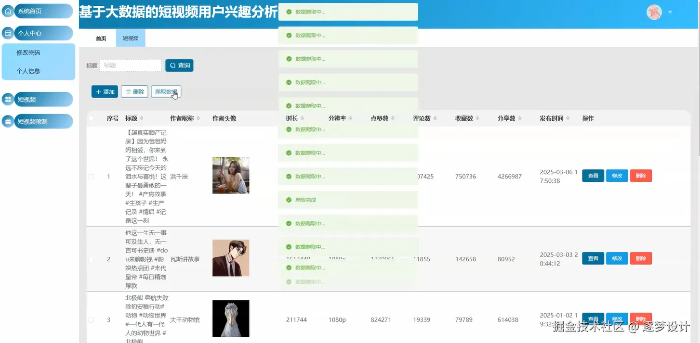
Task: Click the home icon beside 系统首页
Action: [x=8, y=11]
